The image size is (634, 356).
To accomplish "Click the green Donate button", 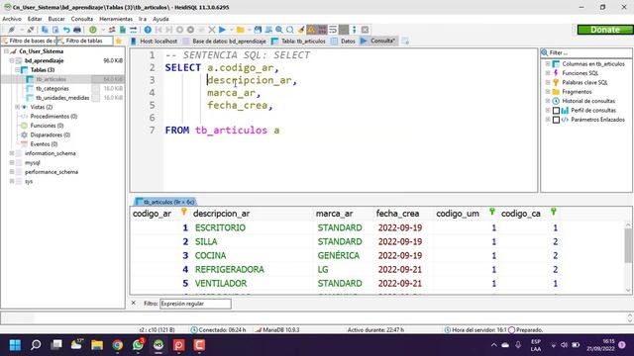I will pyautogui.click(x=605, y=30).
